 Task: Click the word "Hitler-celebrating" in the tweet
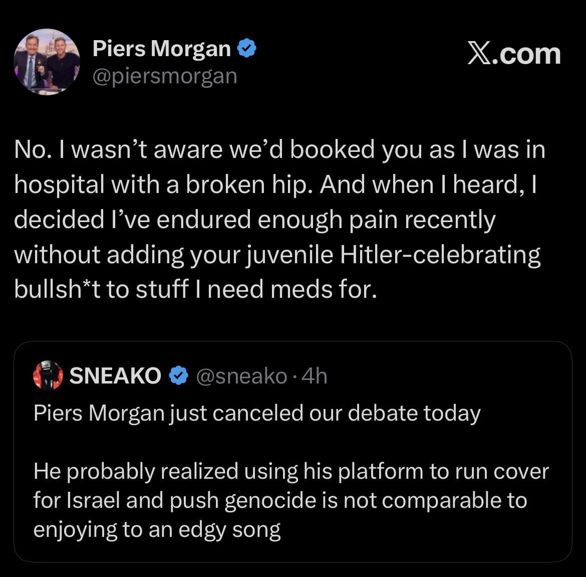(x=440, y=255)
